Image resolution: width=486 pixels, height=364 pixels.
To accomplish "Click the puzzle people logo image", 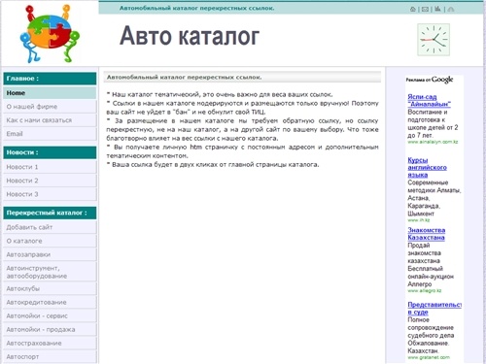I will [50, 33].
